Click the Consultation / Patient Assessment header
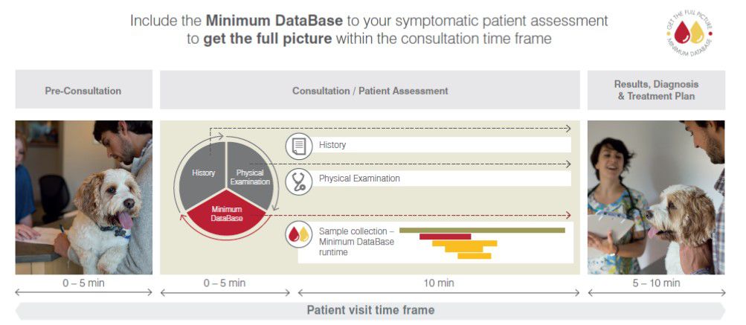The height and width of the screenshot is (325, 746). coord(370,90)
